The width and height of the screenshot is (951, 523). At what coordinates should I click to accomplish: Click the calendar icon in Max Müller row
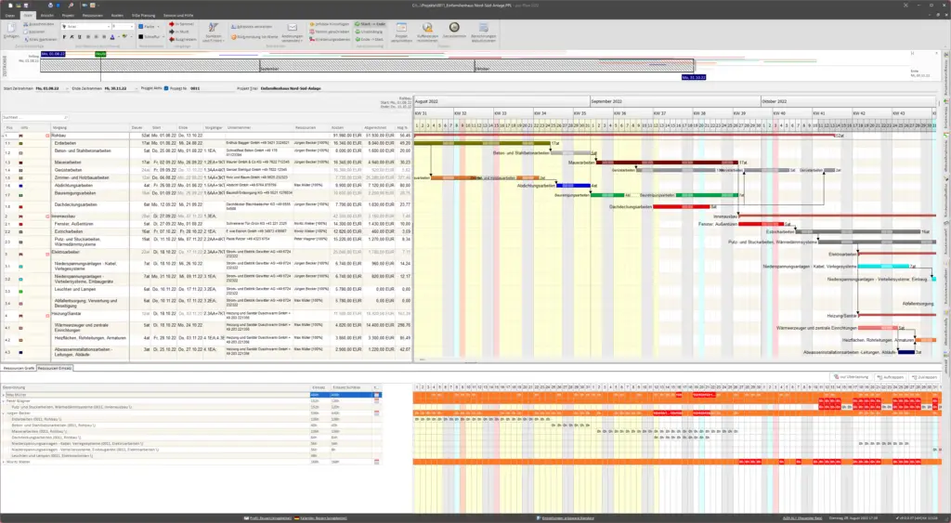pos(377,395)
